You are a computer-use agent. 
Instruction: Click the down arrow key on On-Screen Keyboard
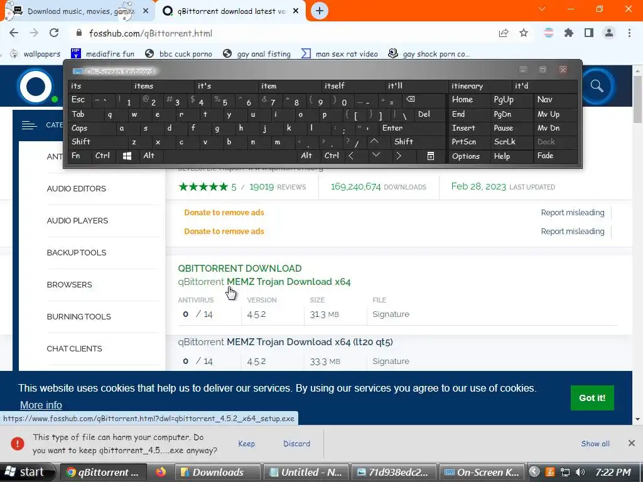(x=376, y=156)
